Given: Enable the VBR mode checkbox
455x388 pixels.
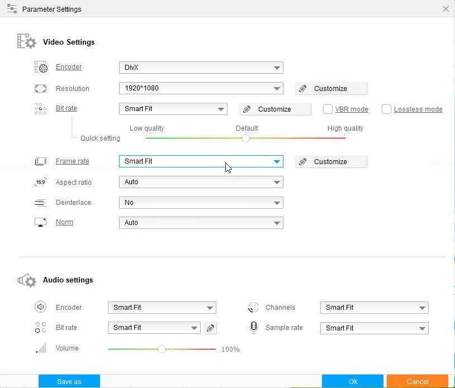Looking at the screenshot, I should [328, 109].
